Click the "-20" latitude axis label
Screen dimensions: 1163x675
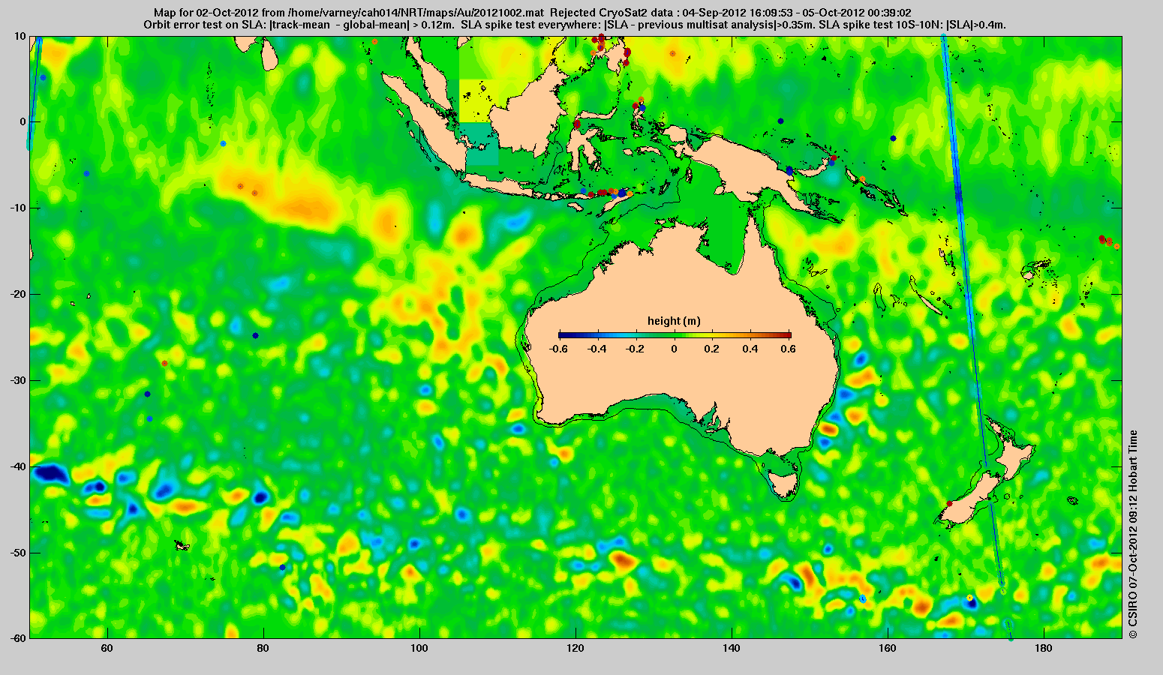[18, 294]
